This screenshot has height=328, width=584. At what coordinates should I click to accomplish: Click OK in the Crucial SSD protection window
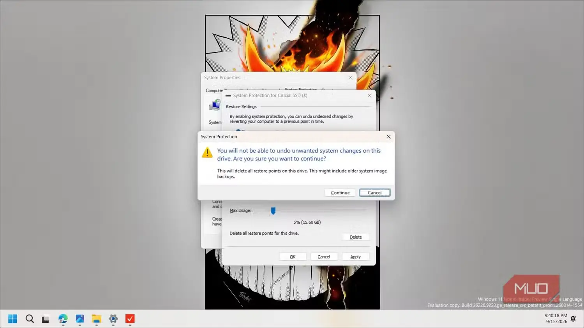293,257
